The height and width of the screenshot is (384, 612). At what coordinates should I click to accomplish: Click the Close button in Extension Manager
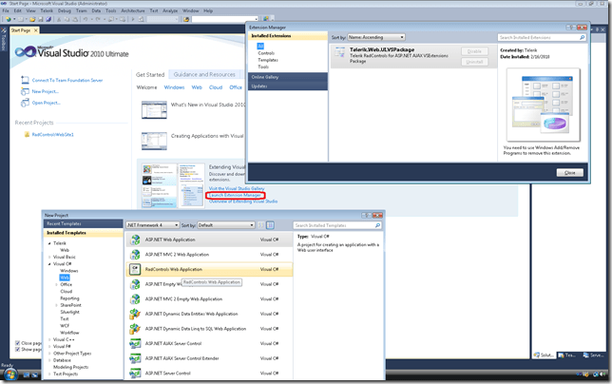[x=569, y=172]
